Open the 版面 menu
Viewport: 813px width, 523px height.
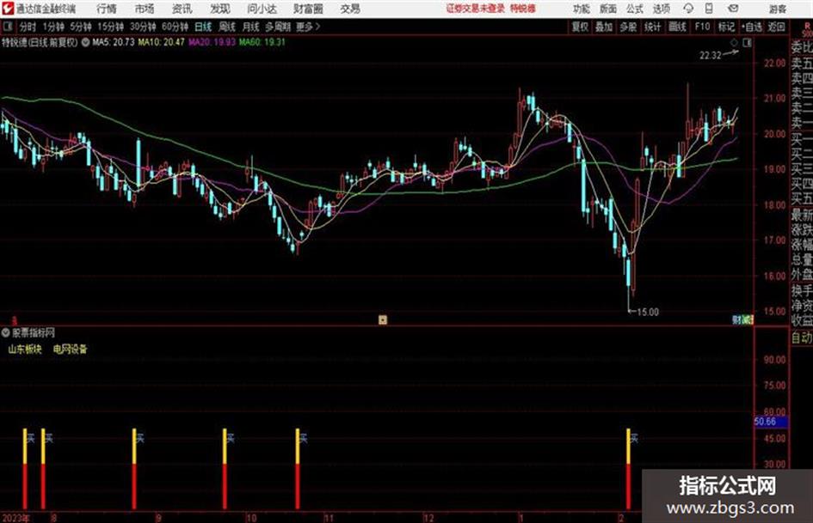(607, 9)
